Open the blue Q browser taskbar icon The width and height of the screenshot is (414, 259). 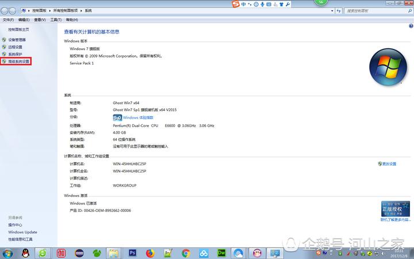coord(239,253)
